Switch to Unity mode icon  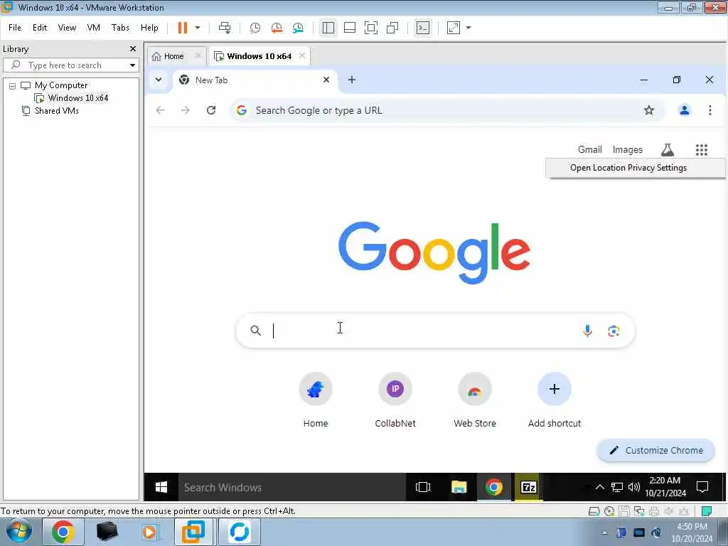(392, 28)
